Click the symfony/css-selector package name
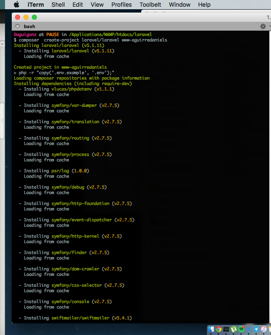271x335 pixels. click(x=77, y=285)
